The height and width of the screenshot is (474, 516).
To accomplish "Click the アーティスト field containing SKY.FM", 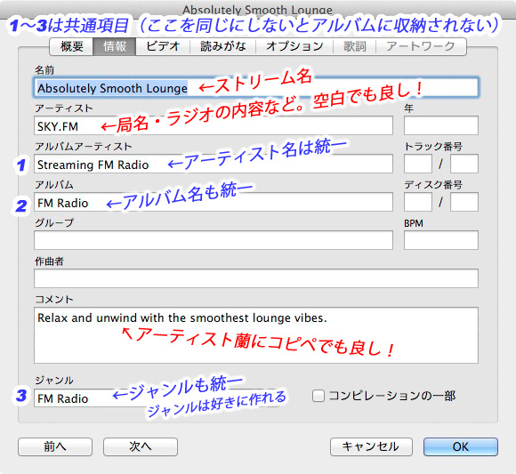I will pos(214,125).
